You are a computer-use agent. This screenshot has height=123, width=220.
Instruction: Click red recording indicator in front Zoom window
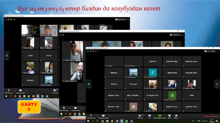click(x=93, y=51)
